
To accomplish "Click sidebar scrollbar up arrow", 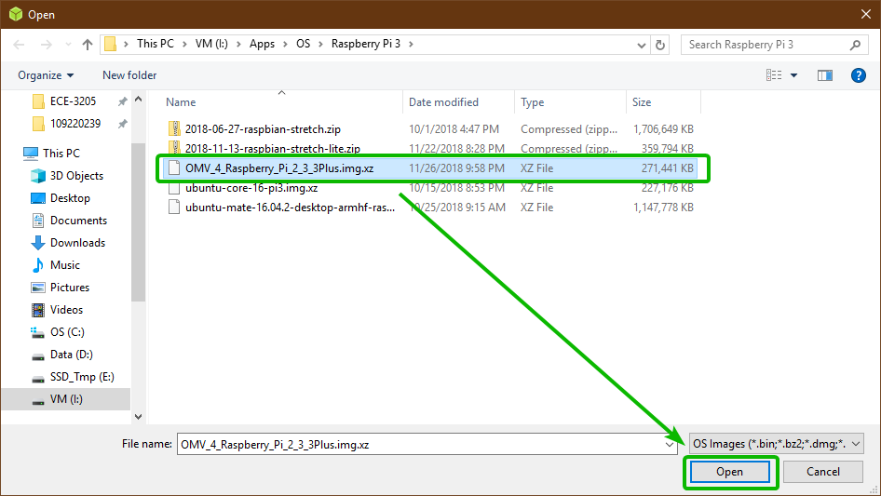I will click(x=138, y=99).
